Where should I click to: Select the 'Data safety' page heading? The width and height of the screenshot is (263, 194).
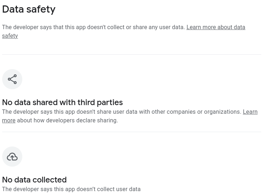[29, 9]
